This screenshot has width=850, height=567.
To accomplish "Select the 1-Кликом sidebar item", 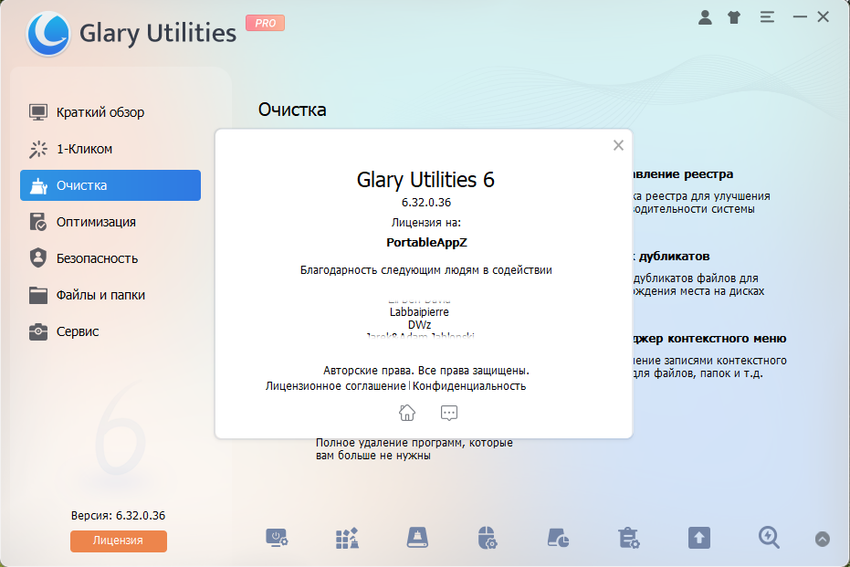I will pyautogui.click(x=84, y=149).
